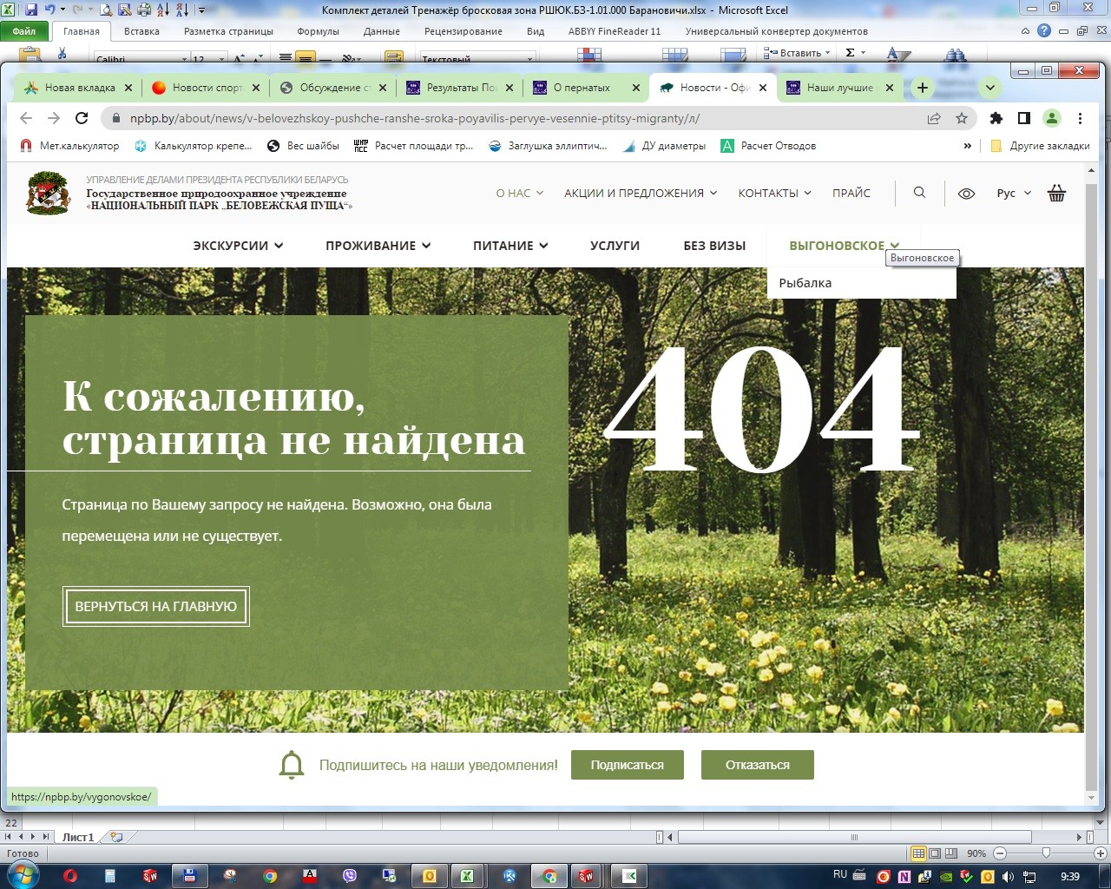Expand the О НАС menu

pos(519,193)
